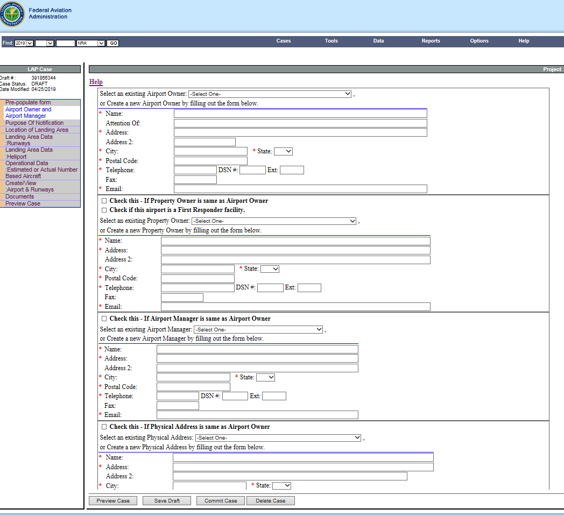The width and height of the screenshot is (564, 516).
Task: Go to Purpose Of Notification section
Action: point(34,123)
